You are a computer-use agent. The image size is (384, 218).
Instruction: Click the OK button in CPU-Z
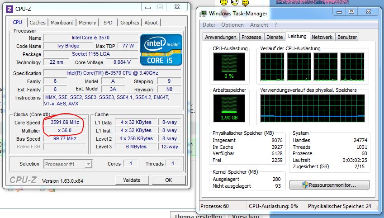[169, 180]
